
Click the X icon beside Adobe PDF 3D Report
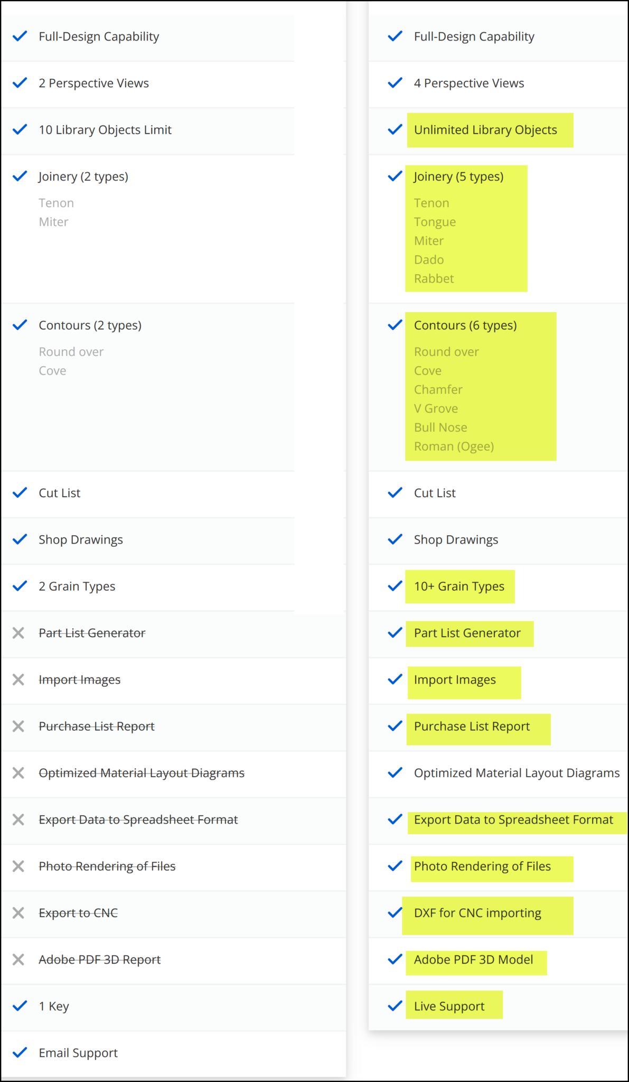(x=18, y=959)
